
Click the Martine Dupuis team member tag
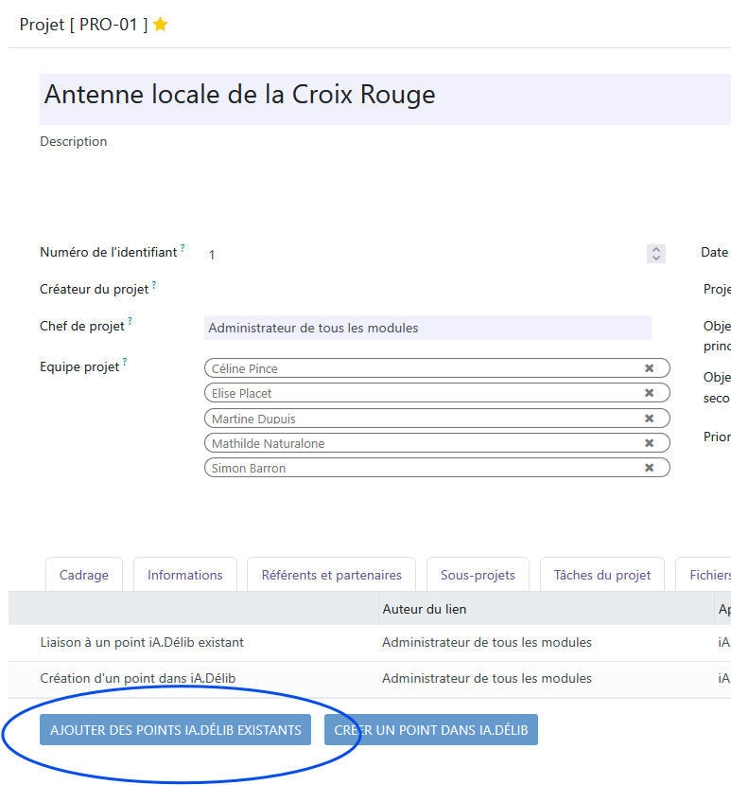[x=437, y=418]
